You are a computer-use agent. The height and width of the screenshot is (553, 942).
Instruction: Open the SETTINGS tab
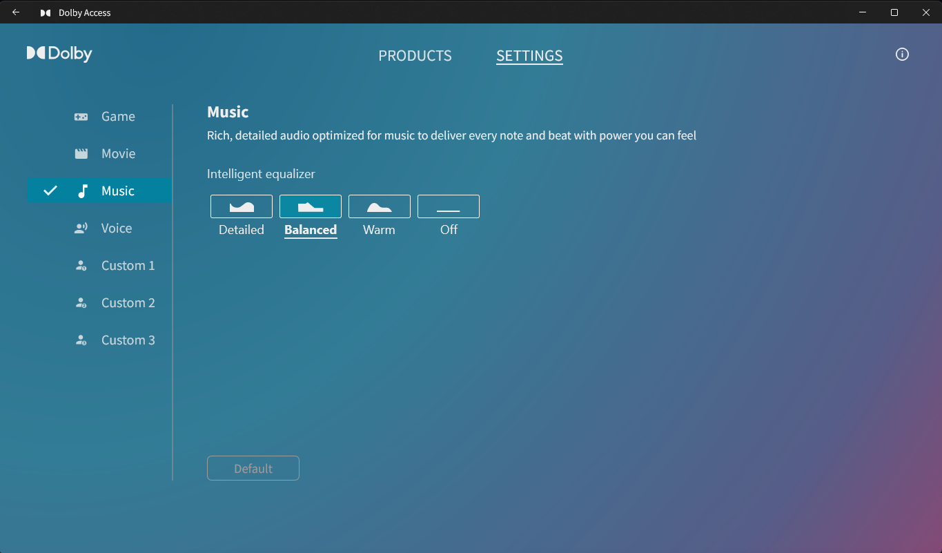click(529, 56)
